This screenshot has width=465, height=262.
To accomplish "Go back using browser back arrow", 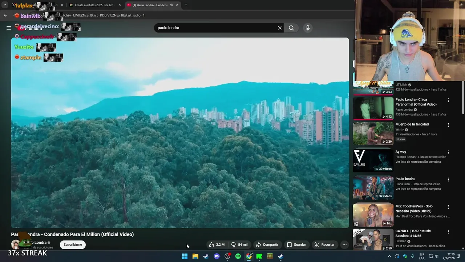I will [x=5, y=15].
